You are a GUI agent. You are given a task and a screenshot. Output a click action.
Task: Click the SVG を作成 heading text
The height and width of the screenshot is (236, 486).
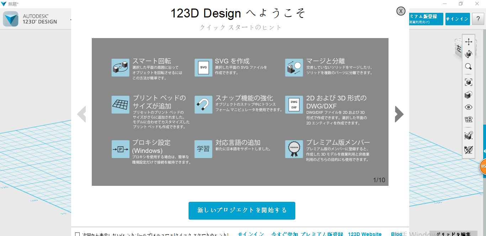[x=232, y=61]
